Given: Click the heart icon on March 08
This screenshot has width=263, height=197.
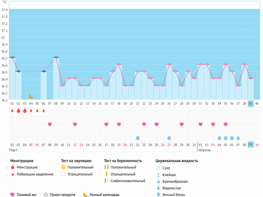Looking at the screenshot, I should 50,124.
